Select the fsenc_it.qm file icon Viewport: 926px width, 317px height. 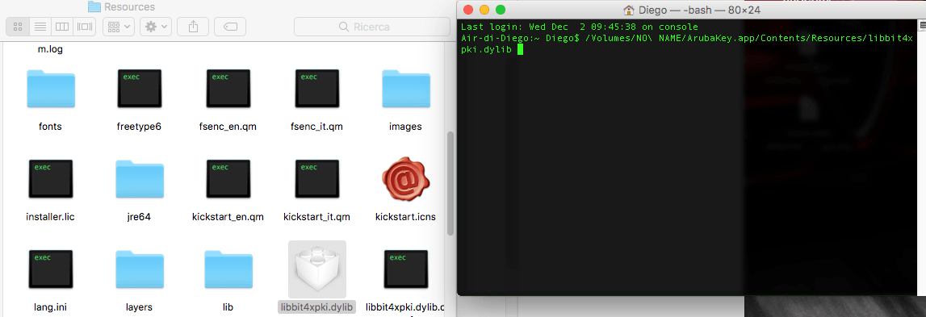pyautogui.click(x=317, y=89)
